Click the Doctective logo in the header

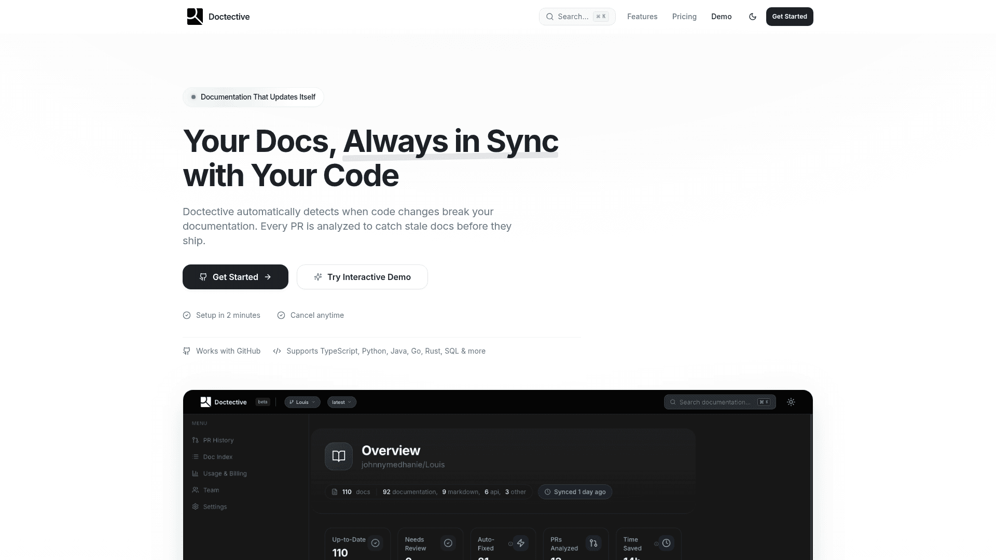(x=218, y=17)
